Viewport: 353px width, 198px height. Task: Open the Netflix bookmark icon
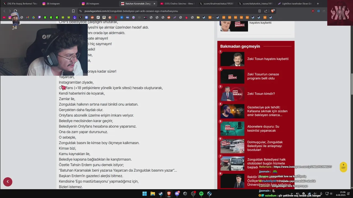tap(116, 17)
